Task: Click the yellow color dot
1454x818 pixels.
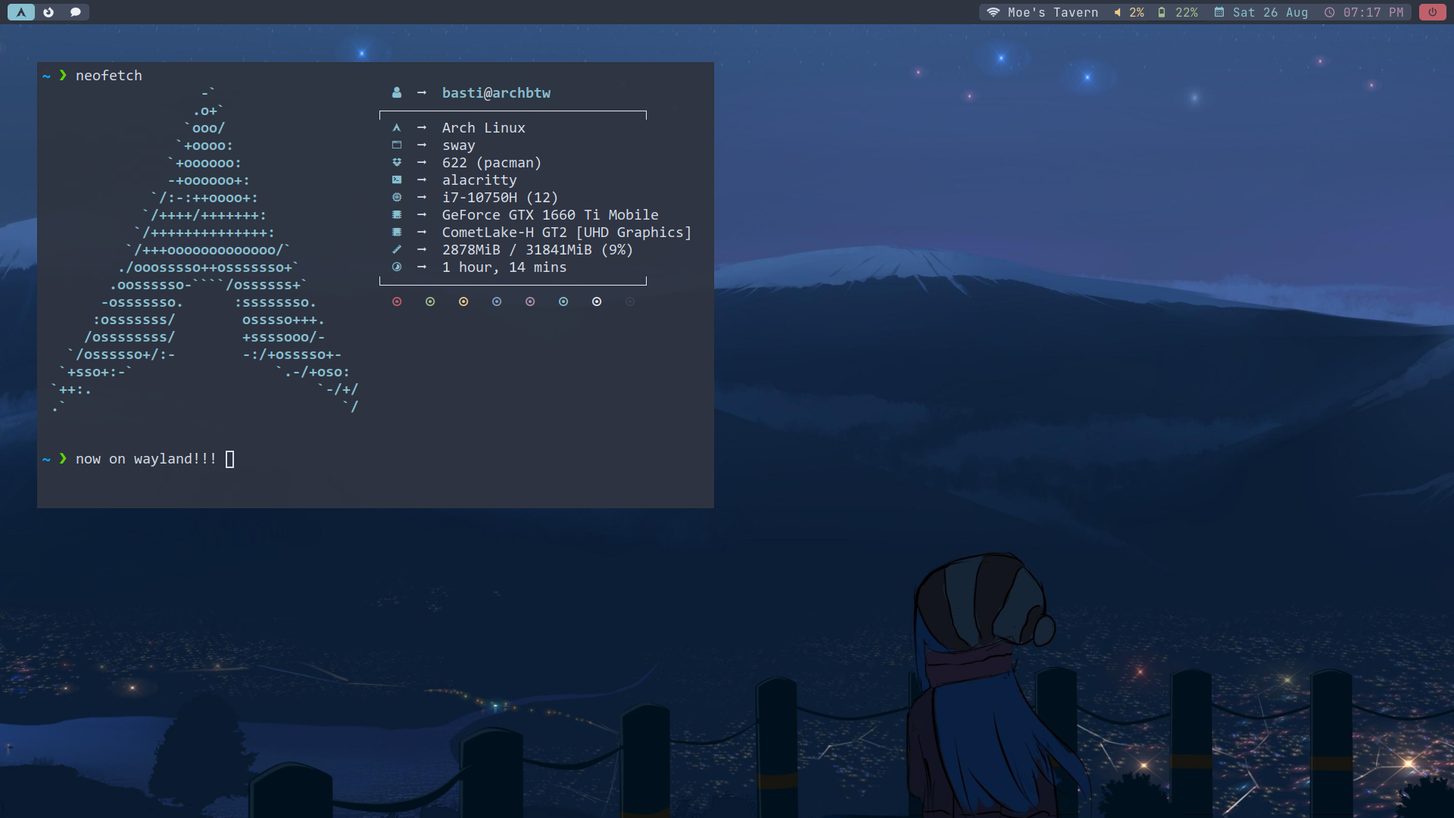Action: [x=463, y=301]
